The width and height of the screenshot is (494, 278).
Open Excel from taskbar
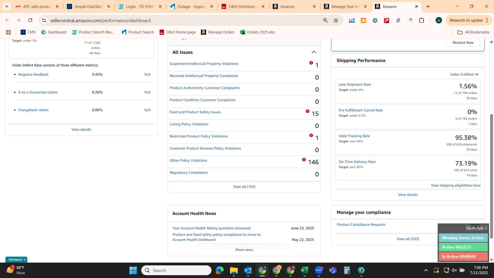304,270
